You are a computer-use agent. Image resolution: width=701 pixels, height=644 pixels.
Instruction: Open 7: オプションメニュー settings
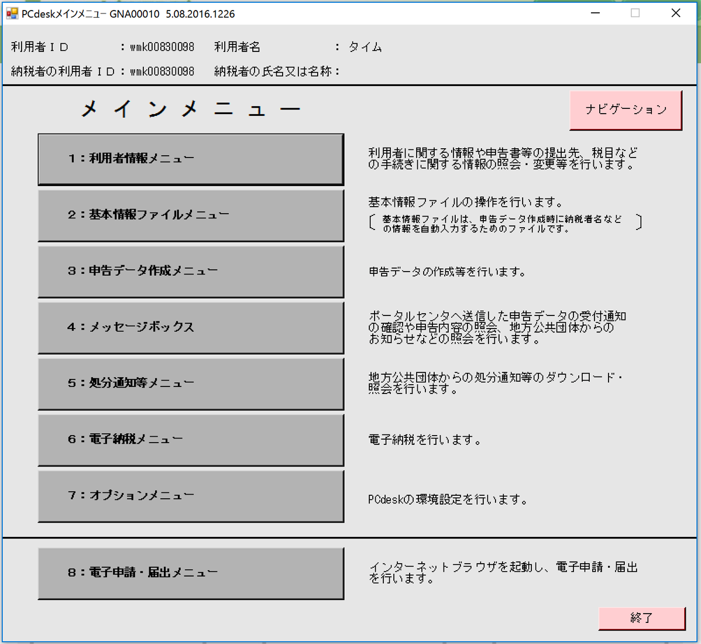click(x=191, y=496)
